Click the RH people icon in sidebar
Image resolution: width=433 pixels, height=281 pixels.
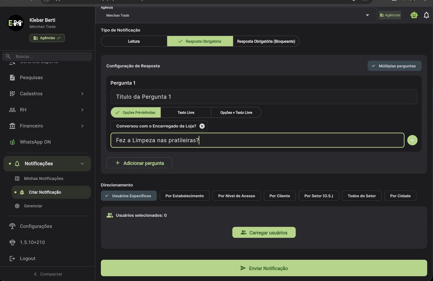click(x=12, y=109)
